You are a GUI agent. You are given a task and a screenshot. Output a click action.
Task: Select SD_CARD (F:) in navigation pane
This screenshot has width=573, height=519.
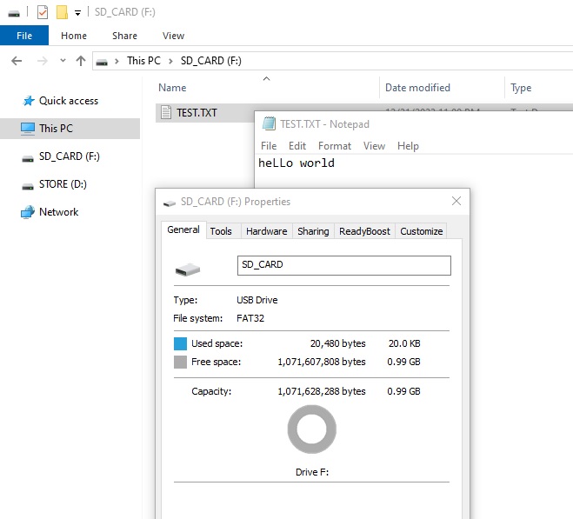tap(70, 156)
